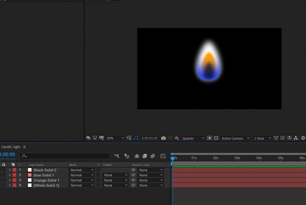The height and width of the screenshot is (205, 306).
Task: Open Show Channel RGB color icon
Action: click(x=177, y=138)
